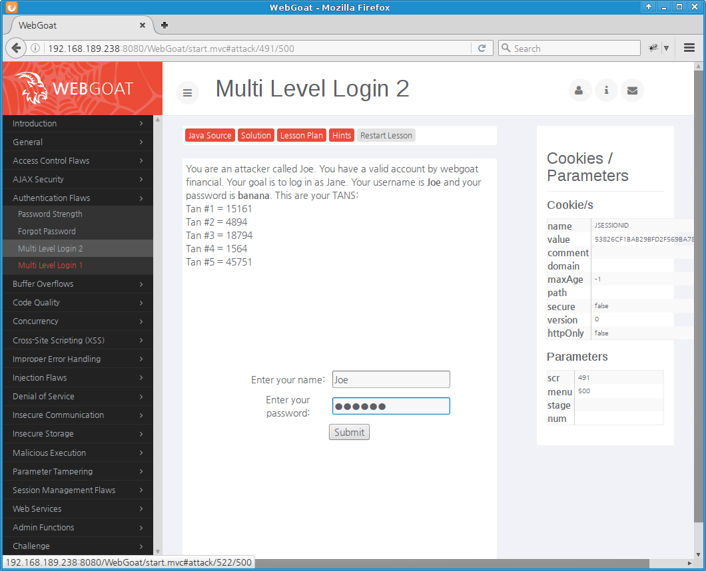Focus the Enter your name field
Screen dimensions: 706x571
(391, 379)
